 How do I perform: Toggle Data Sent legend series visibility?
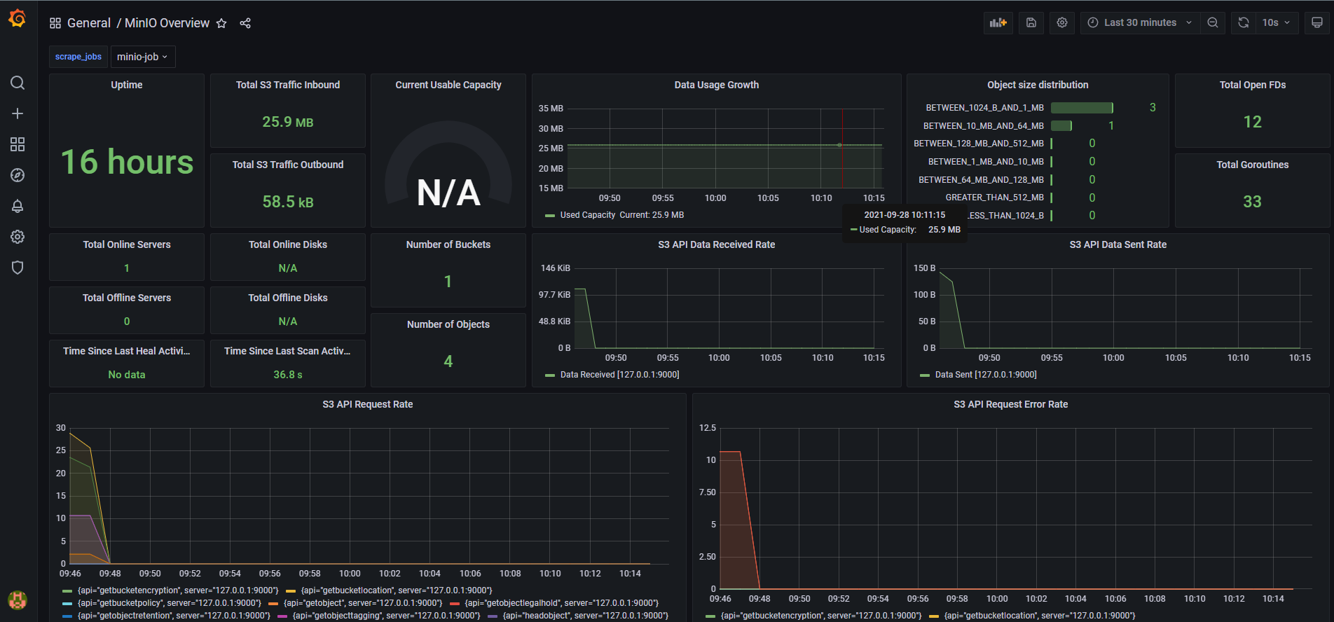[x=985, y=375]
